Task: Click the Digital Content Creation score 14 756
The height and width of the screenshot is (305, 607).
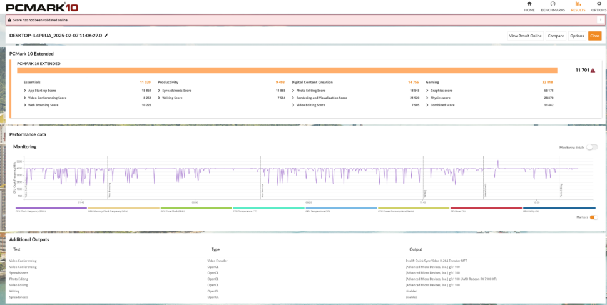Action: coord(414,82)
